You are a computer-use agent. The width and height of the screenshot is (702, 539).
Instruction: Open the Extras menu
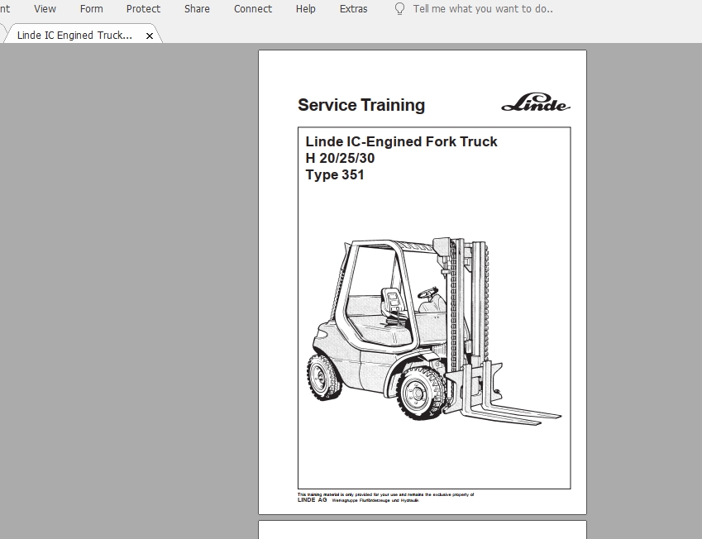[353, 9]
